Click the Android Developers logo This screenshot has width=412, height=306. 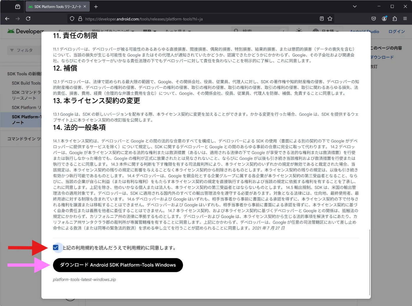tap(26, 31)
